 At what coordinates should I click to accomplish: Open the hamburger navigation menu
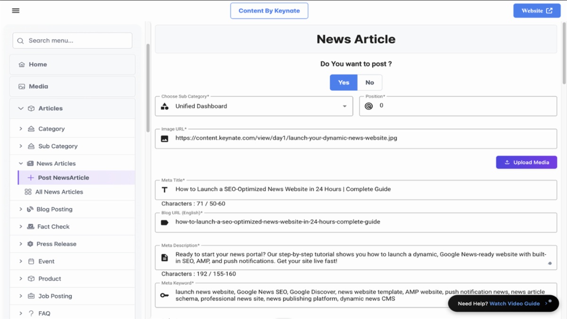click(16, 10)
